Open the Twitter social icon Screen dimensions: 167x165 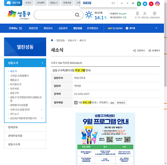tap(145, 4)
